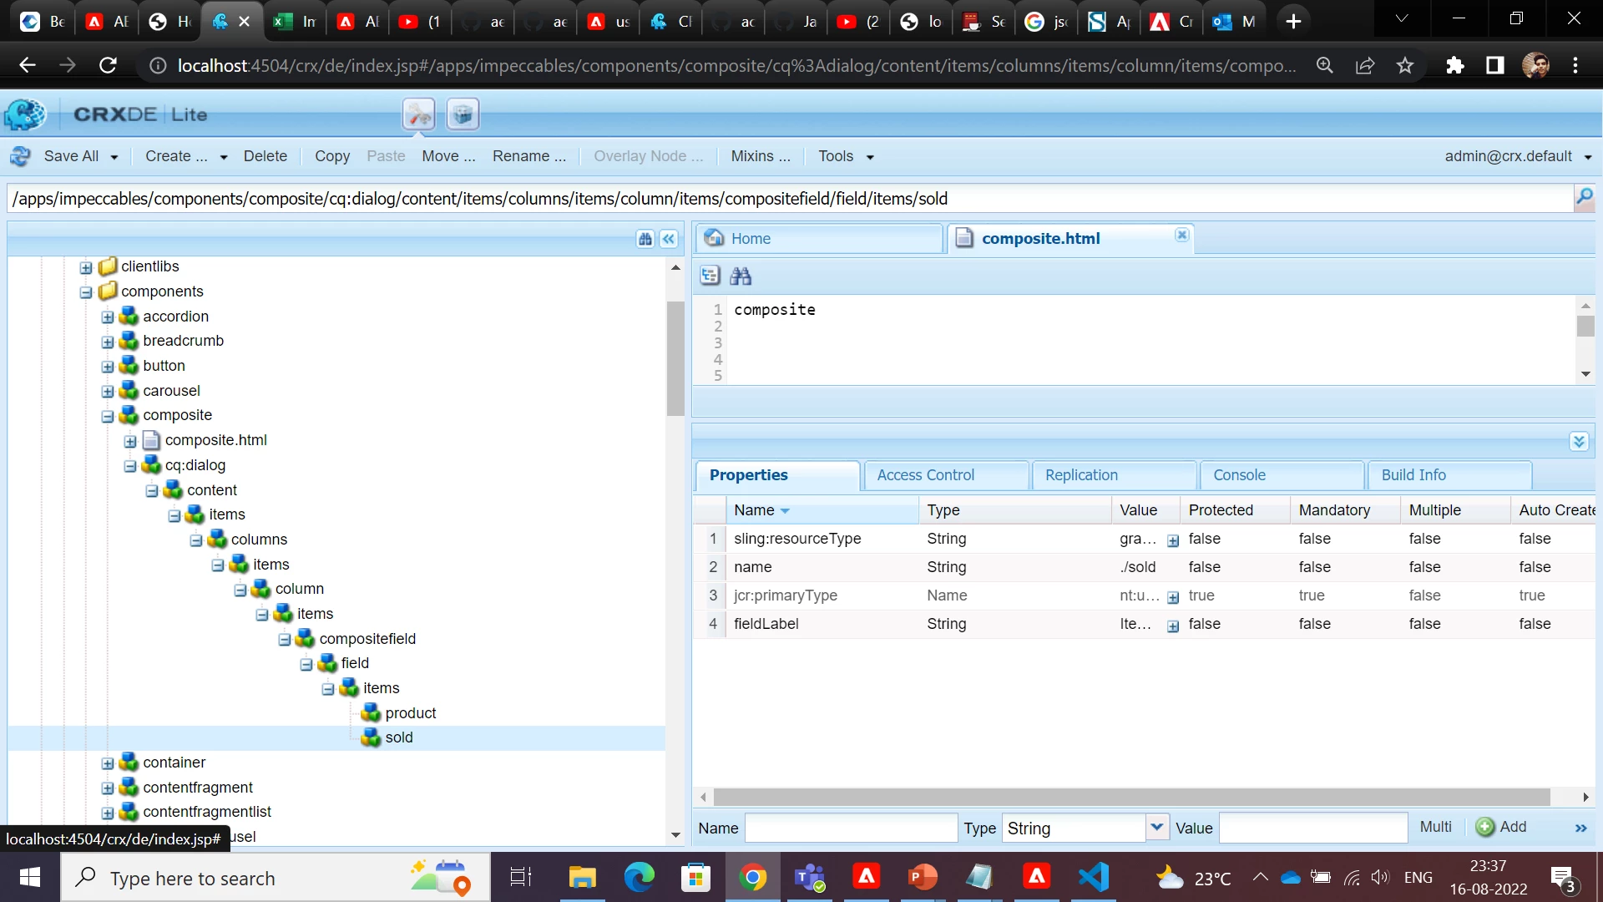Expand the Tools menu
Screen dimensions: 1603x902
[x=846, y=156]
